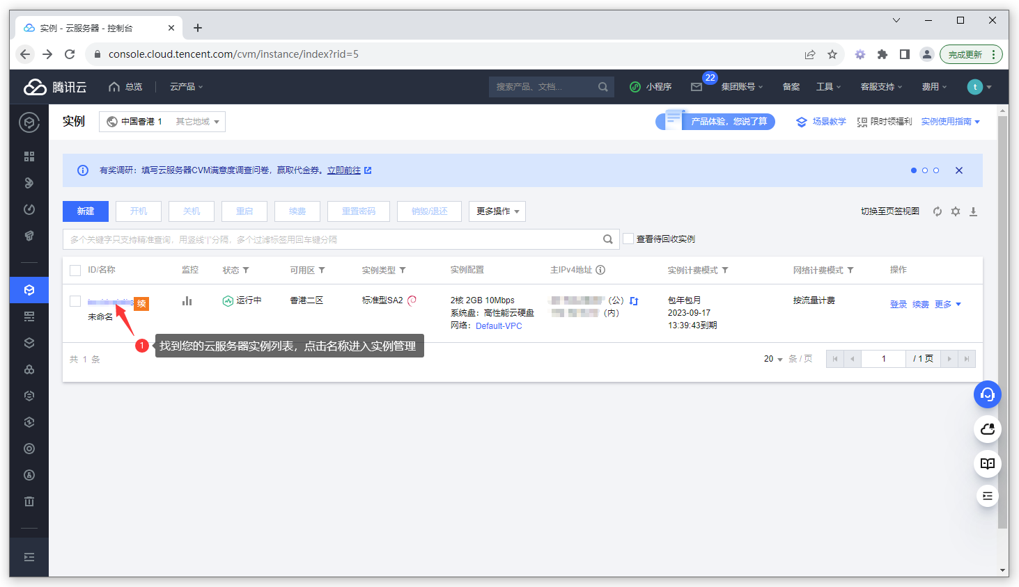Refresh the instance list with the refresh icon
1019x587 pixels.
tap(937, 211)
